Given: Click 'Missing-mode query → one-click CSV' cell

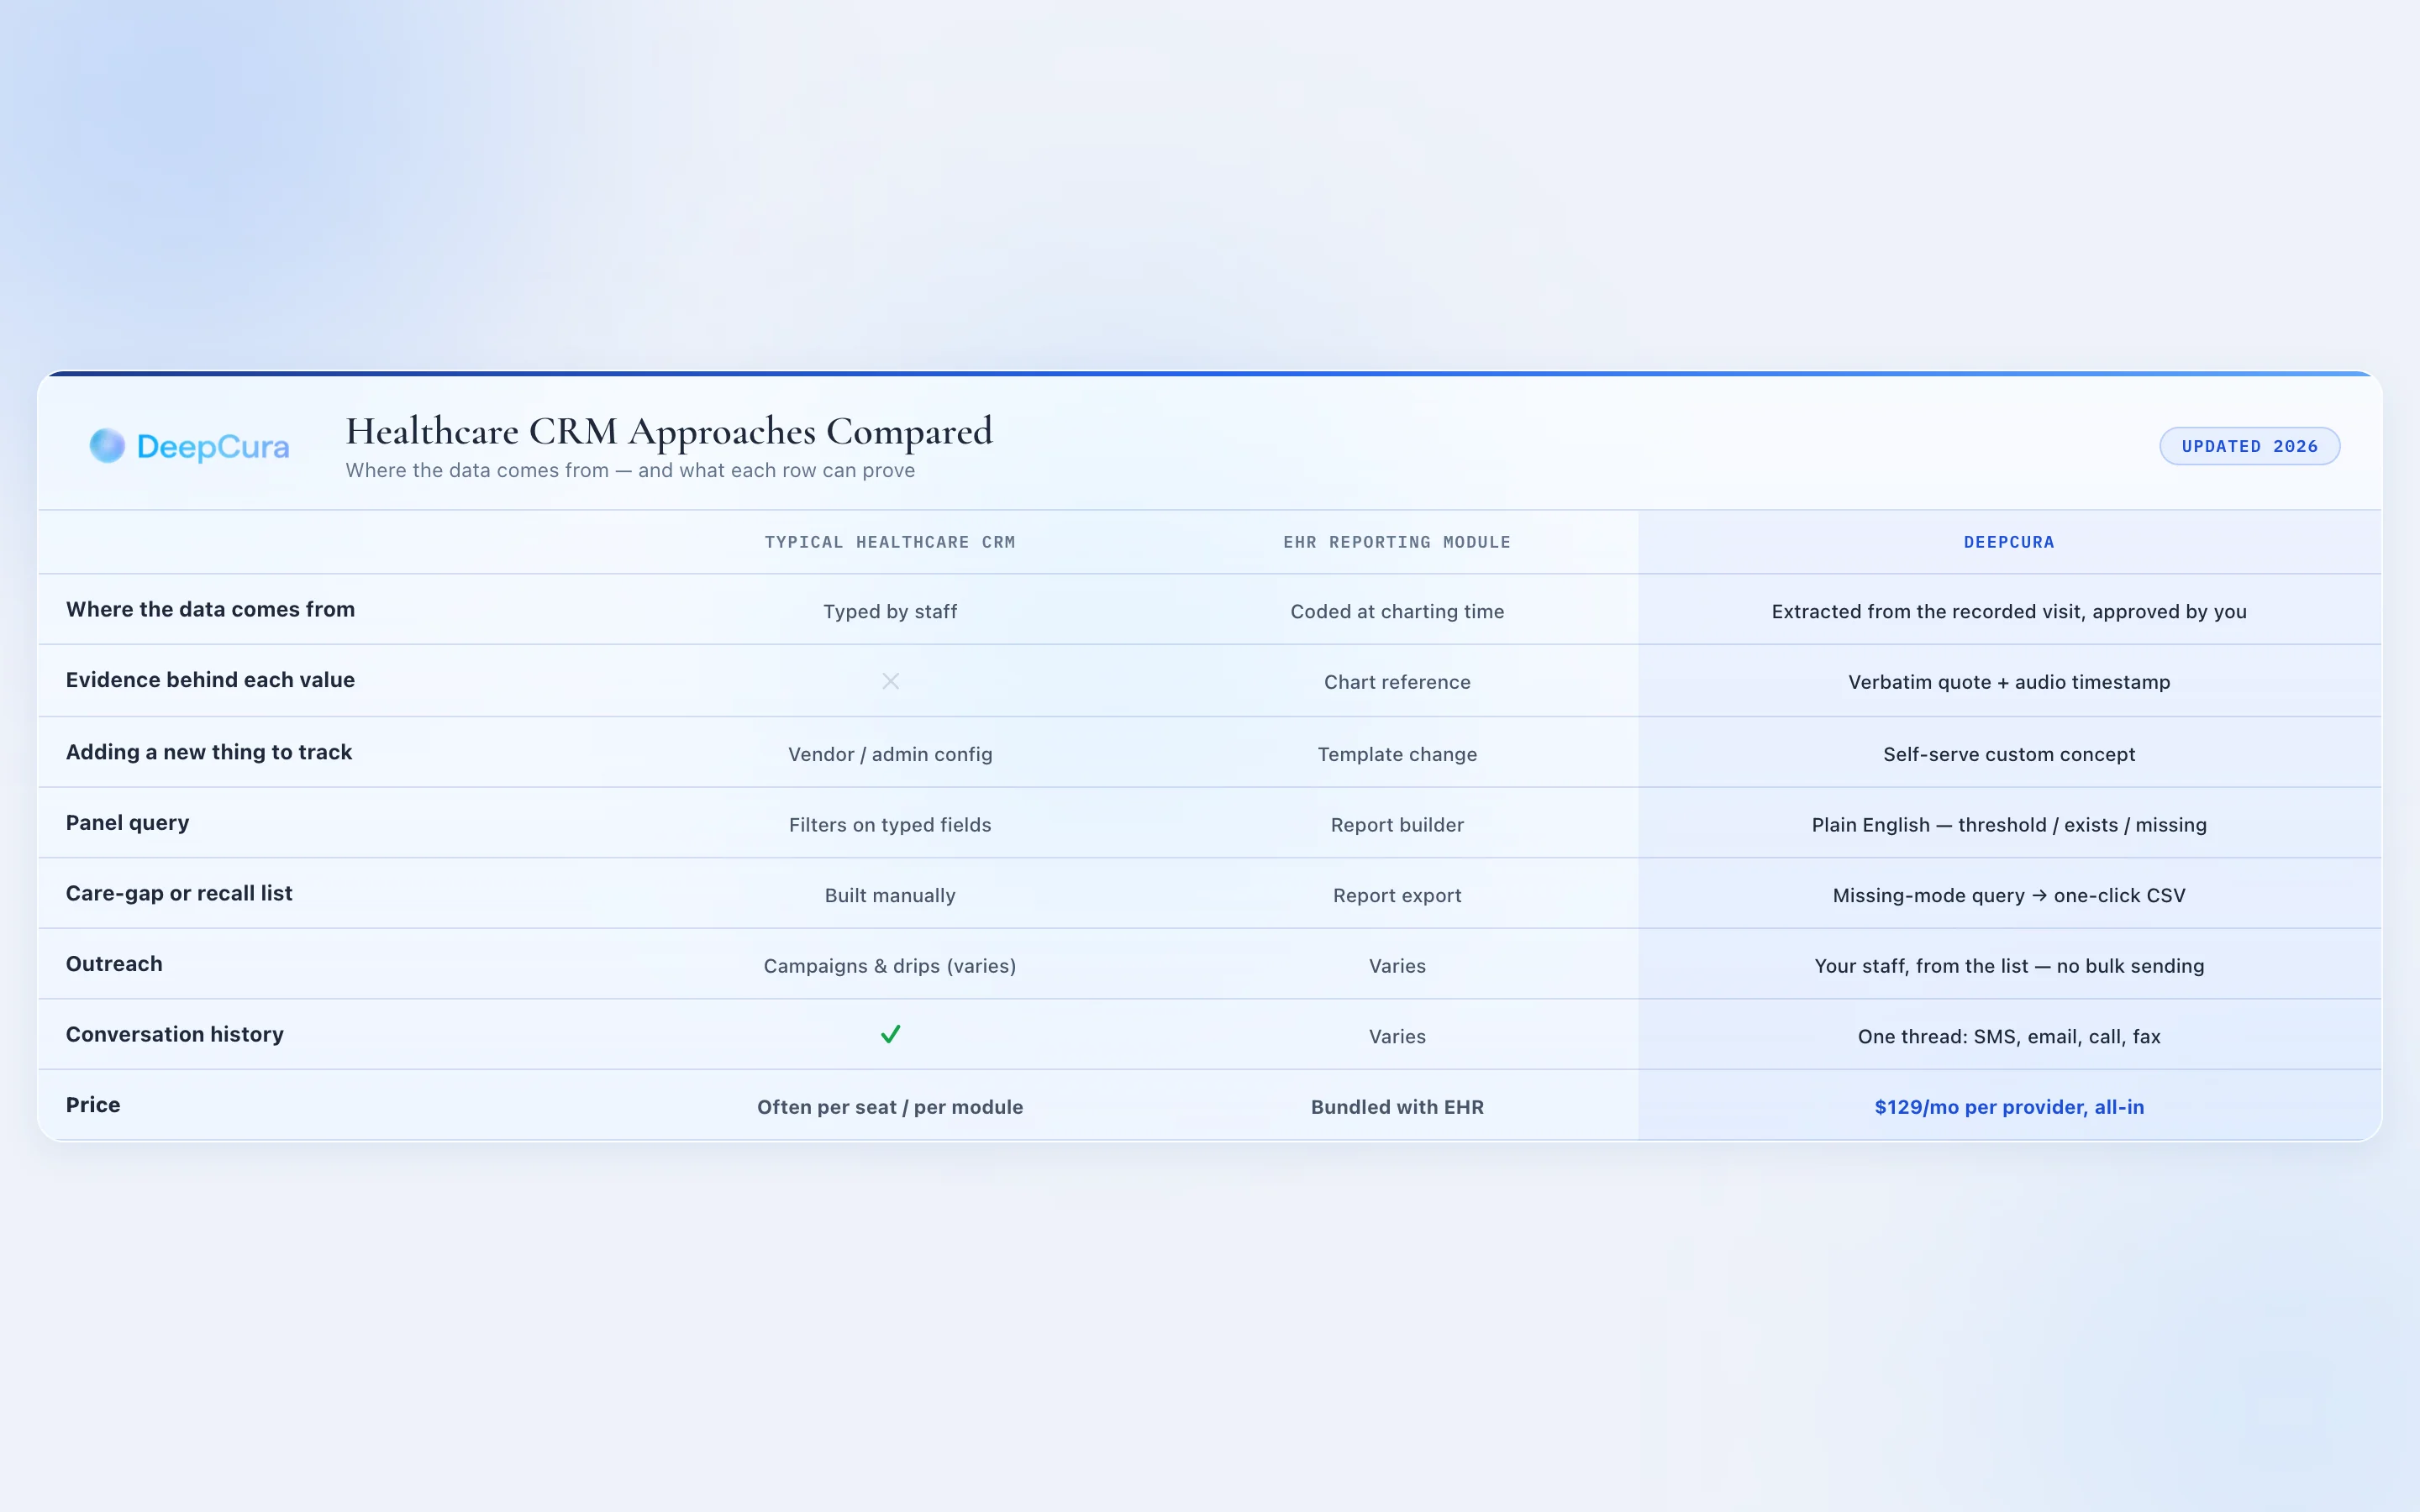Looking at the screenshot, I should pos(2009,895).
